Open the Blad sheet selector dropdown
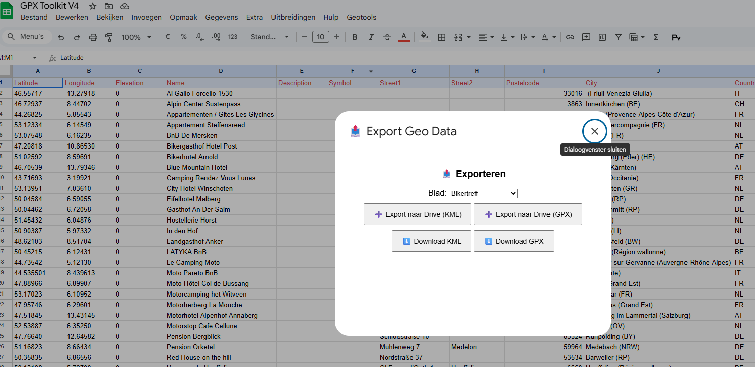 coord(483,193)
